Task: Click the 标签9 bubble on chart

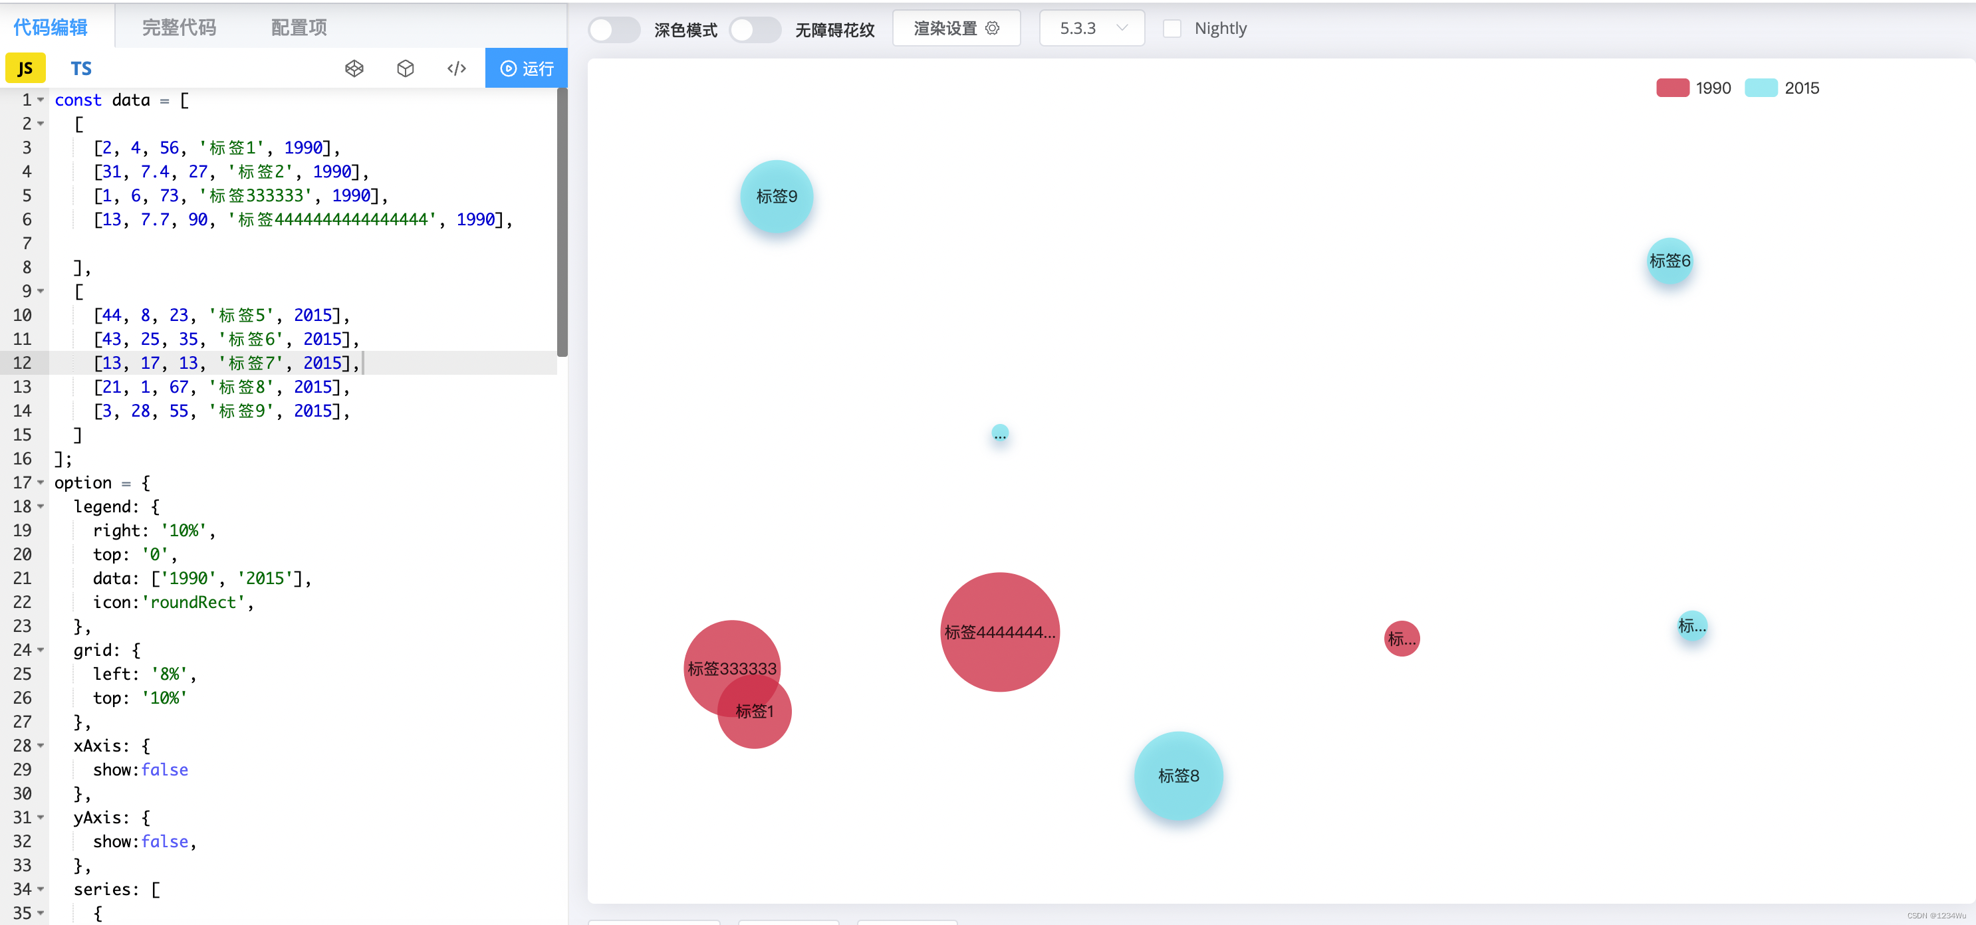Action: click(x=777, y=197)
